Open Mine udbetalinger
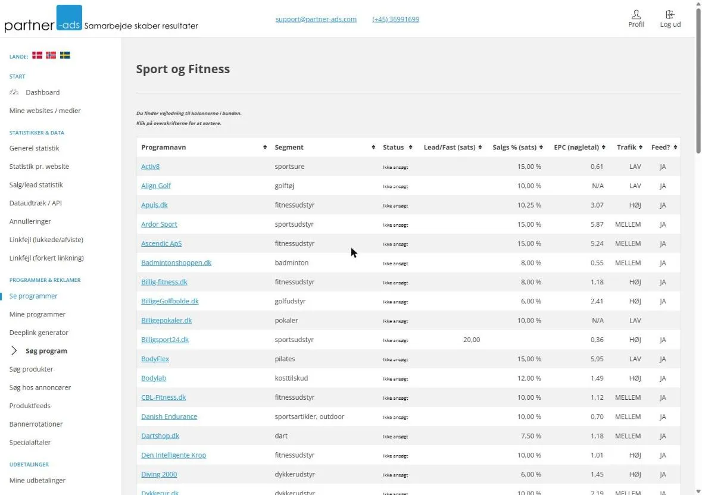Viewport: 702px width, 495px height. pyautogui.click(x=37, y=481)
